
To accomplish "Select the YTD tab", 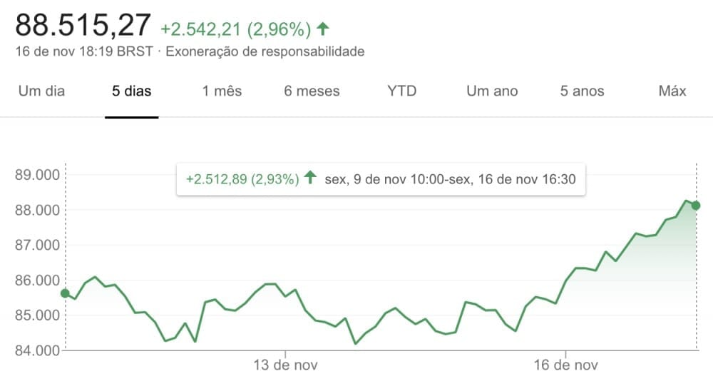I will click(x=402, y=91).
